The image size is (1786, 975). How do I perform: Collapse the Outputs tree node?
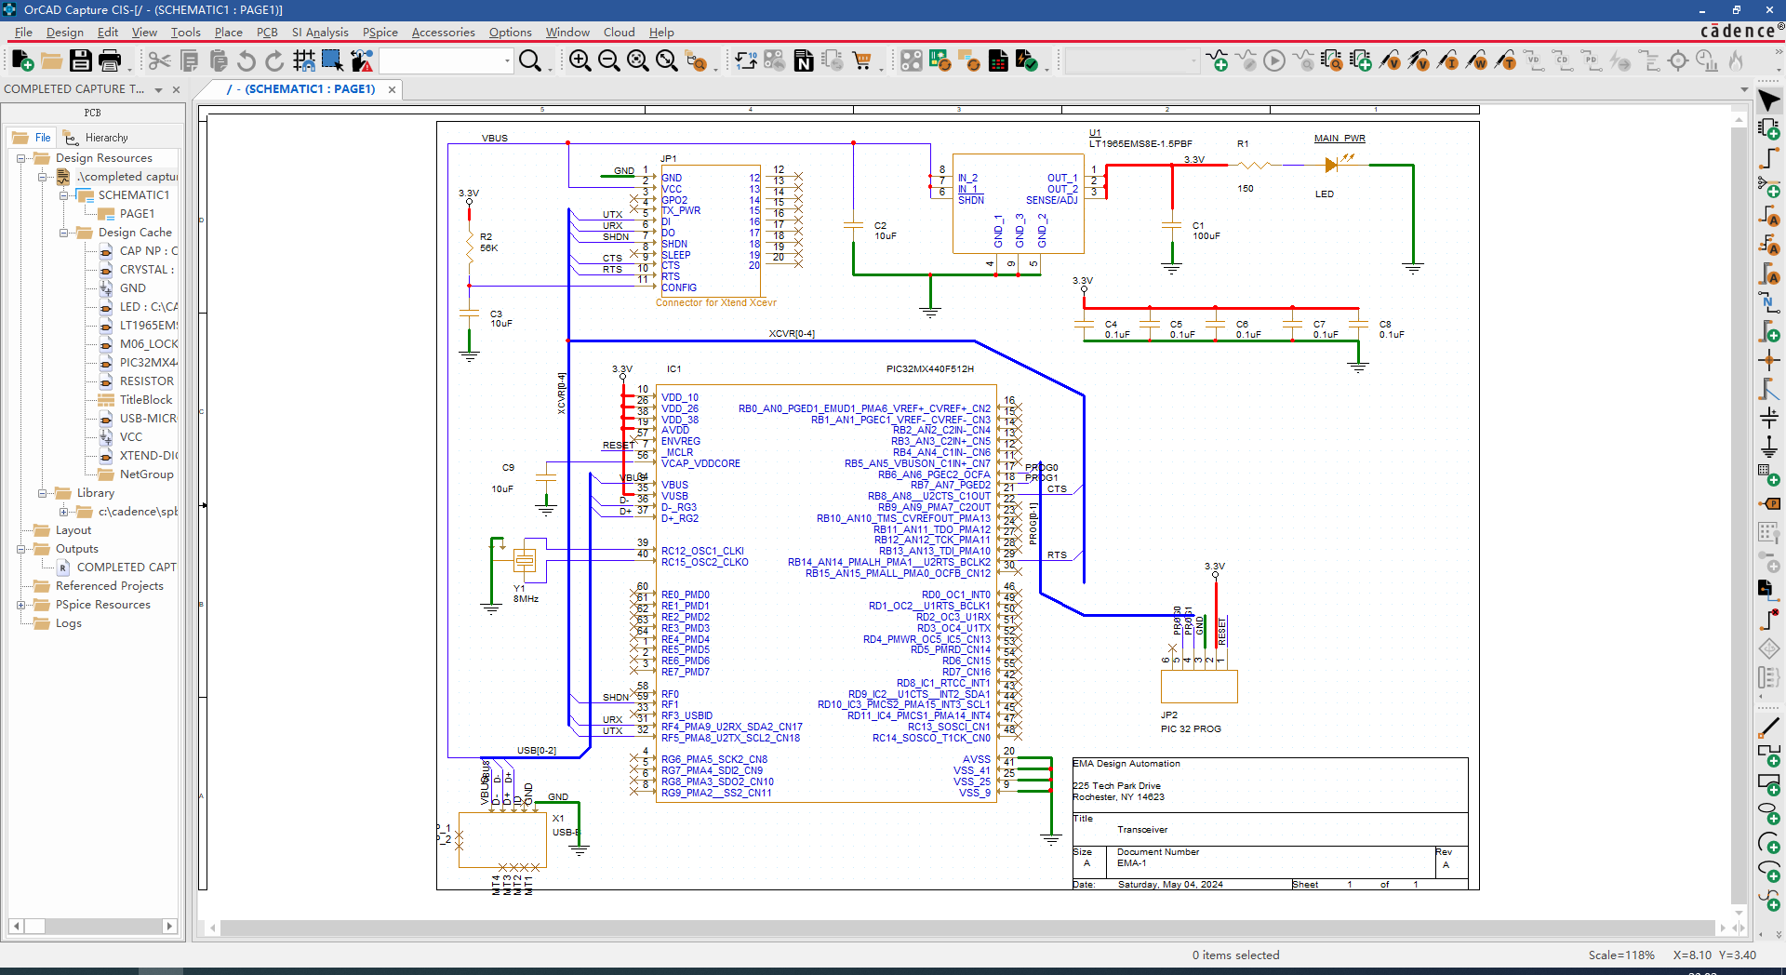point(20,549)
